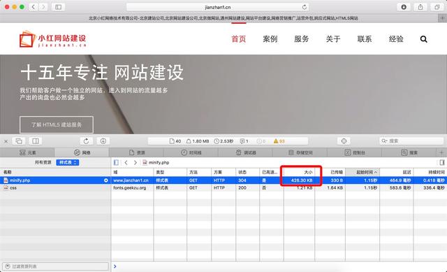Click the site search magnifier icon
The height and width of the screenshot is (272, 447).
(424, 39)
